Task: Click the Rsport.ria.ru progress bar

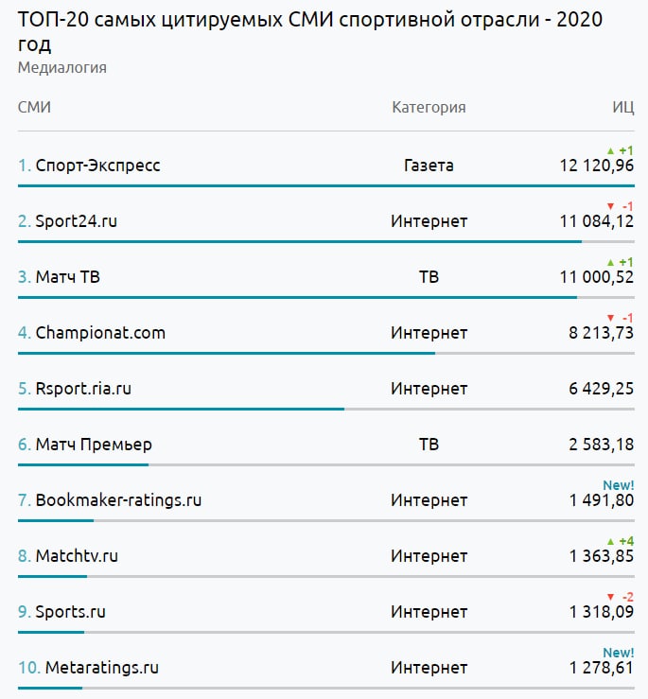Action: tap(181, 410)
